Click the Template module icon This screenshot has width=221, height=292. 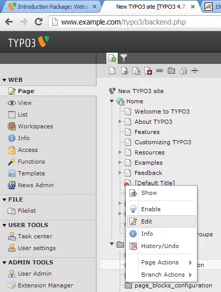(12, 173)
